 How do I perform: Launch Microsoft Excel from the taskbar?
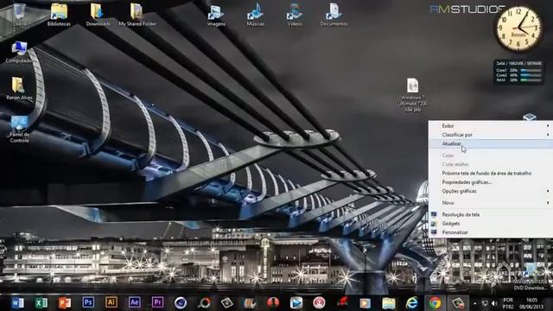41,302
